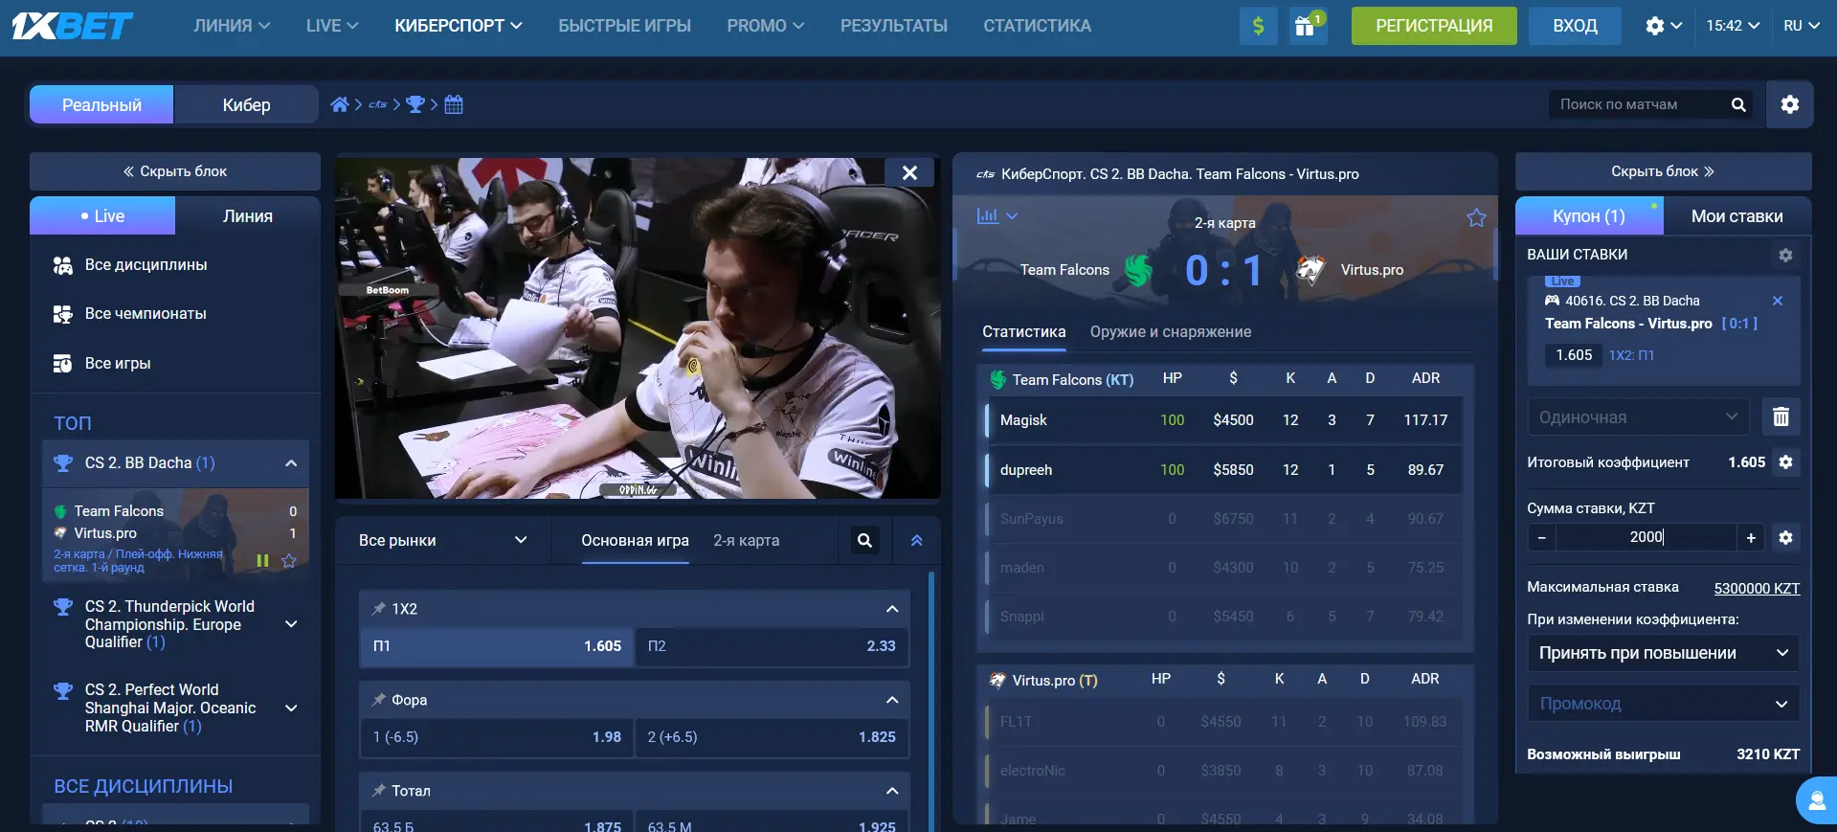The height and width of the screenshot is (832, 1837).
Task: Go to home breadcrumb icon
Action: click(339, 104)
